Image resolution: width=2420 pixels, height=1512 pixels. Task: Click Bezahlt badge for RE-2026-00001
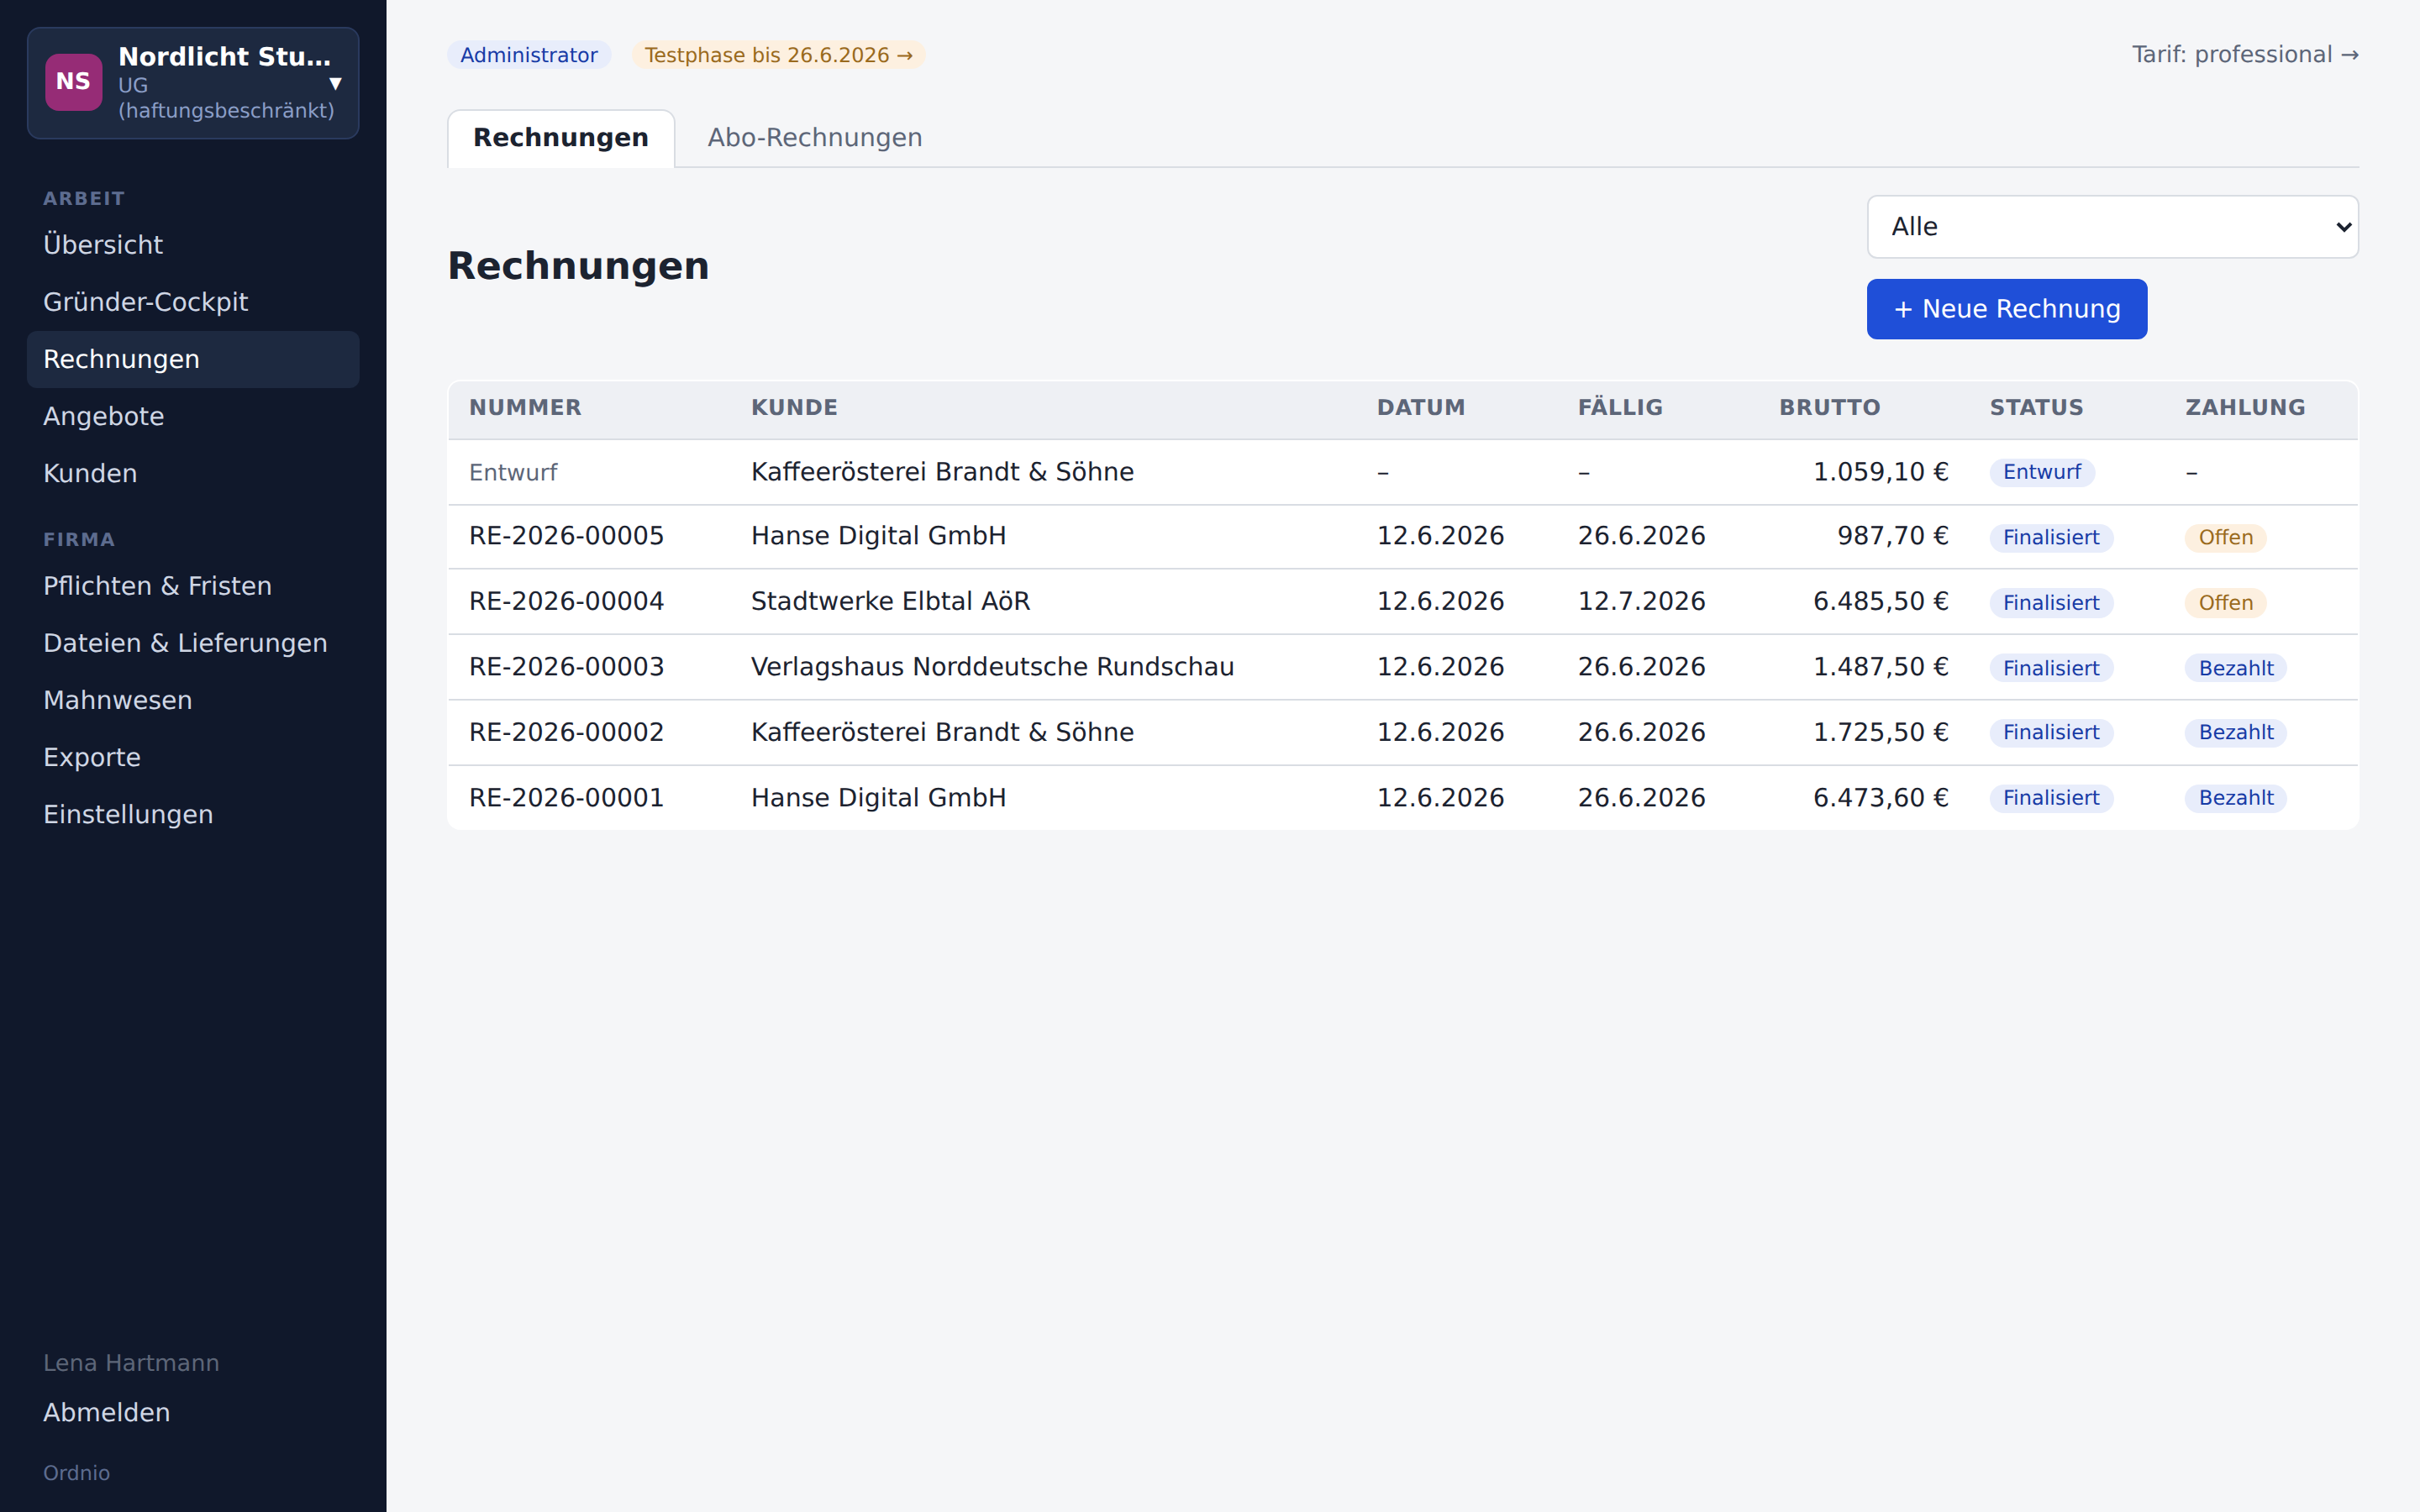click(x=2235, y=798)
